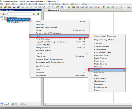Click the Open folder toolbar icon
Viewport: 132px width, 109px height.
[10, 7]
